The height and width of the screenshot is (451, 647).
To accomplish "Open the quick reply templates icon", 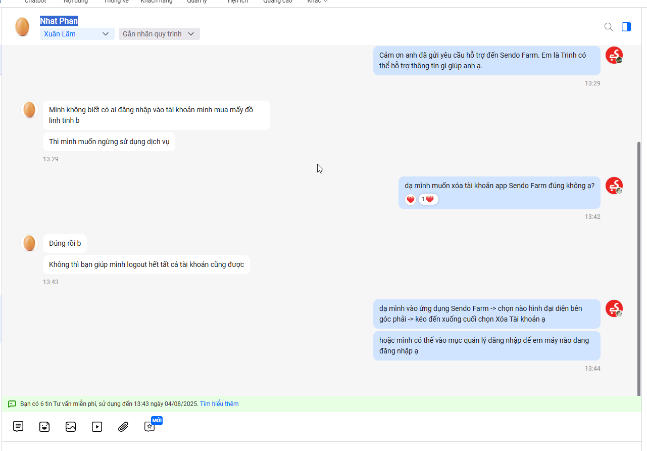I will pyautogui.click(x=18, y=427).
